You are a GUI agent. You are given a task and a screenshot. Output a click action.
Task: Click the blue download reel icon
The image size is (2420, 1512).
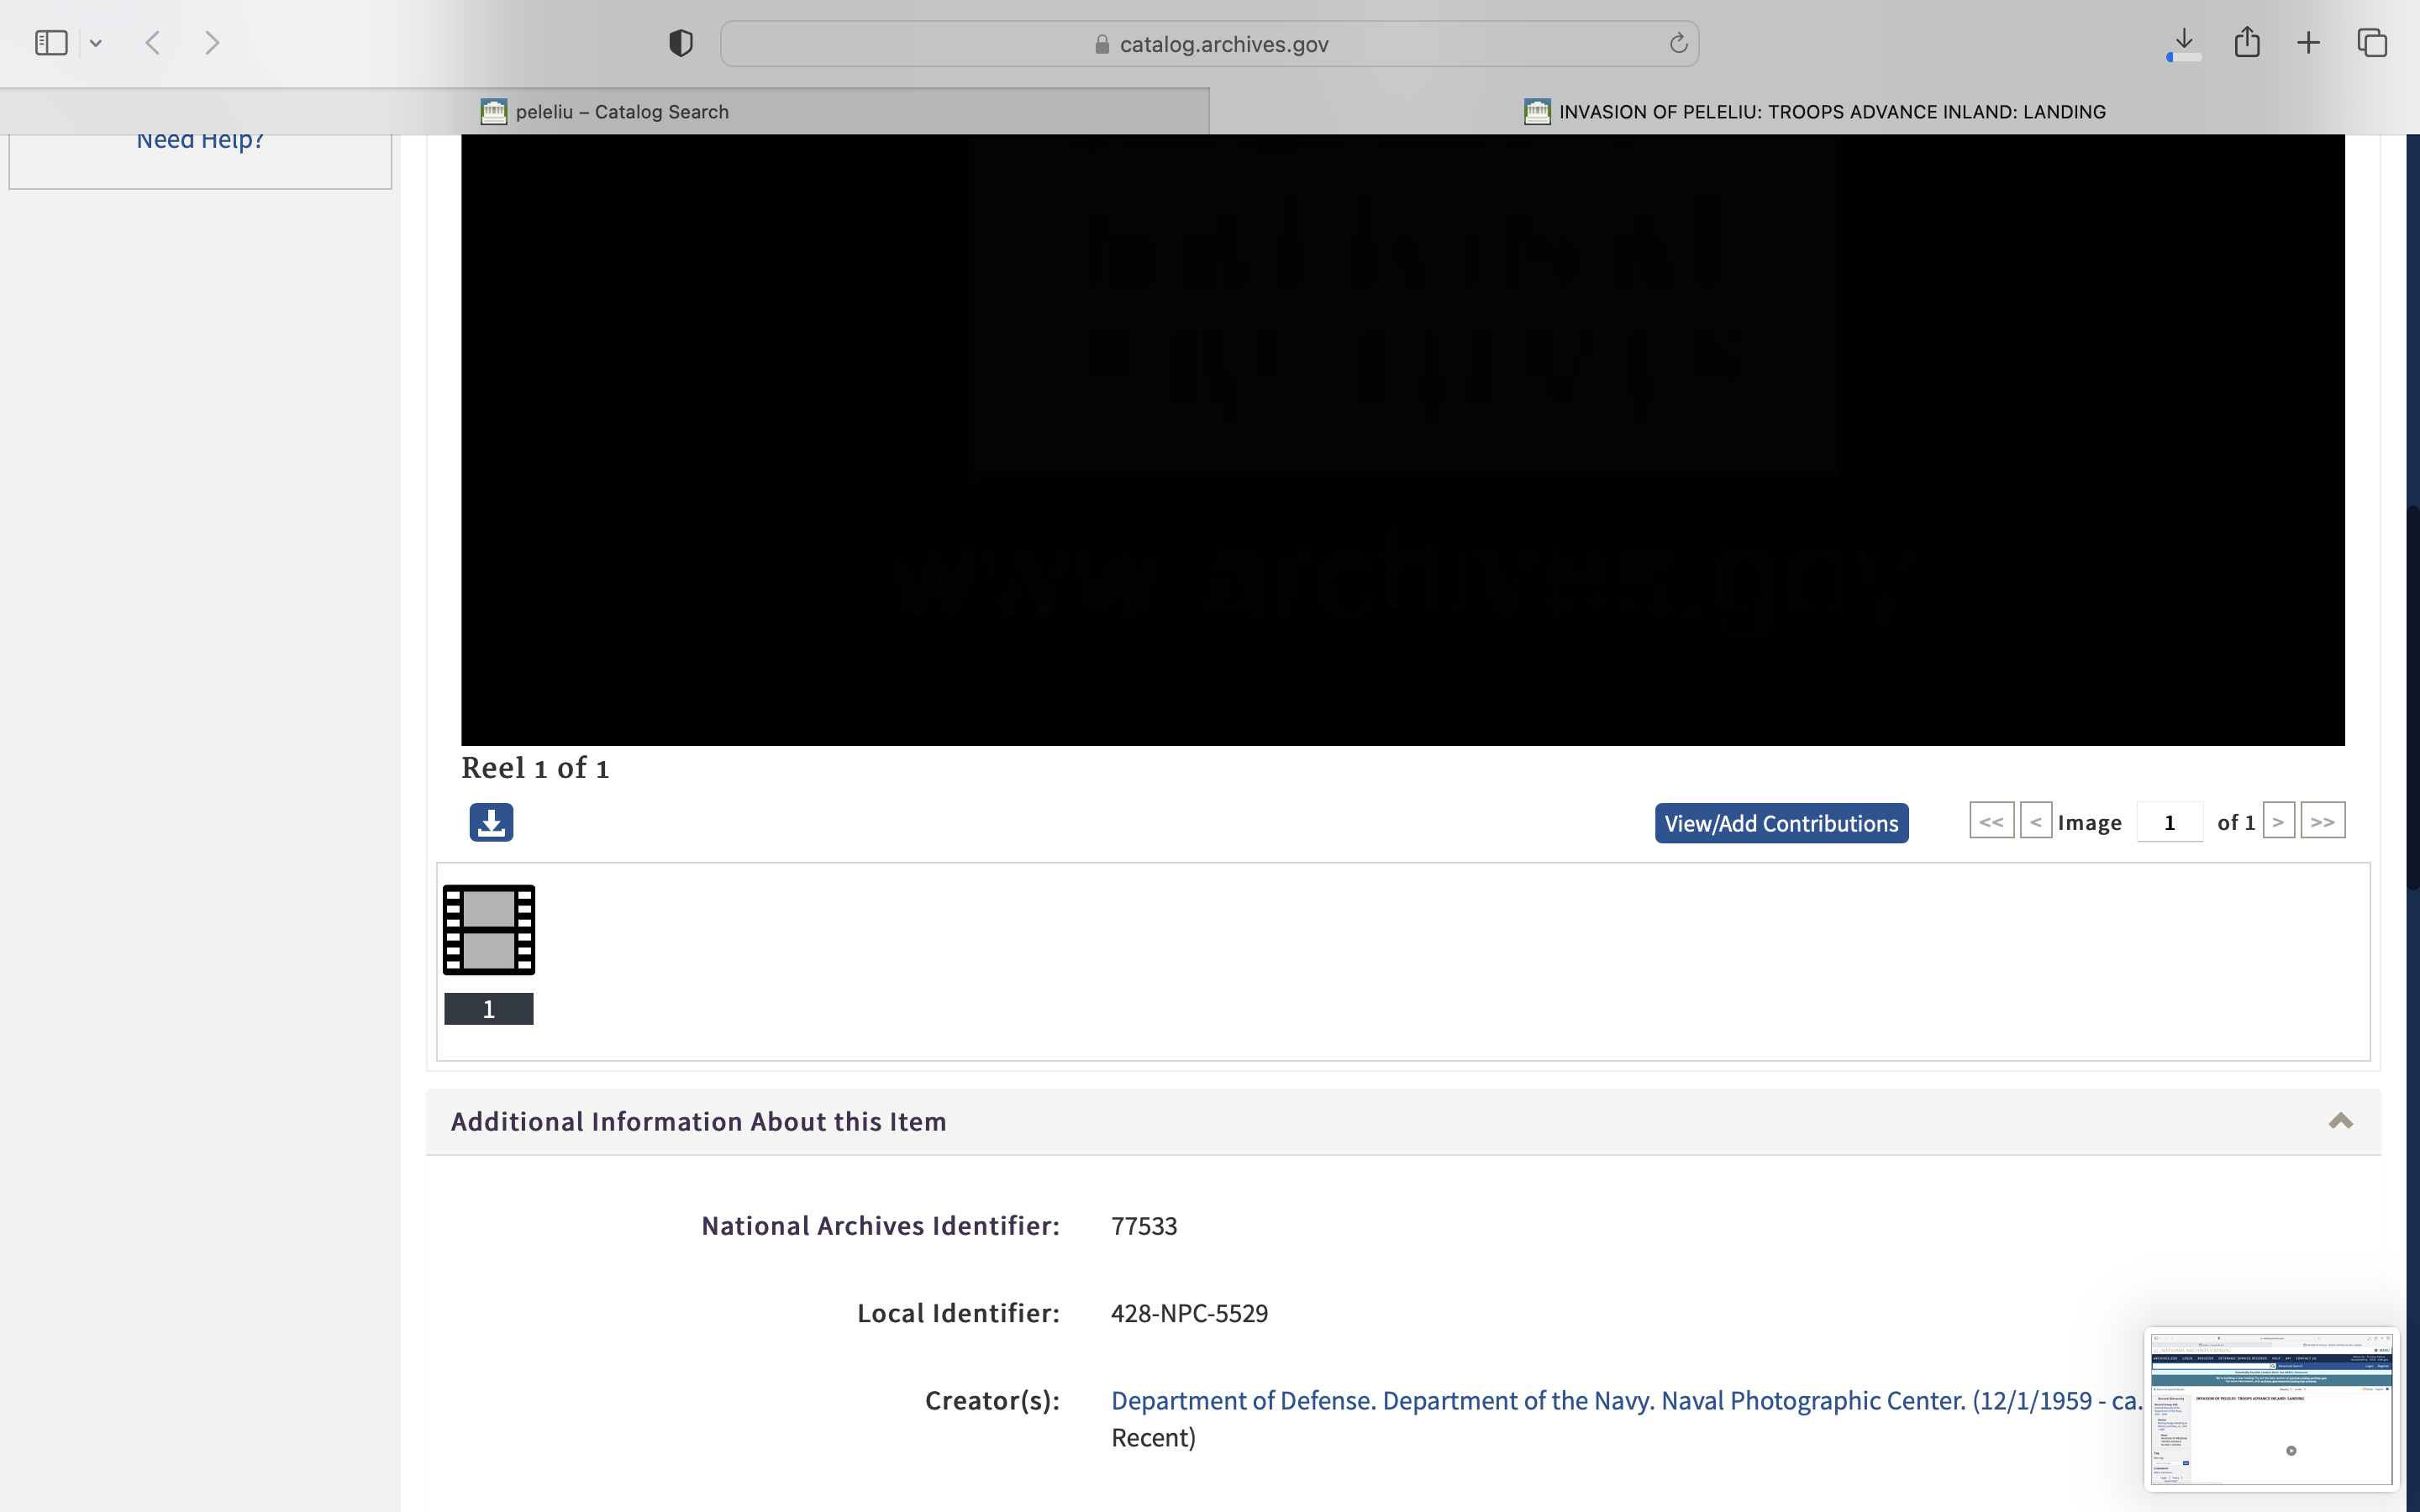(x=491, y=822)
